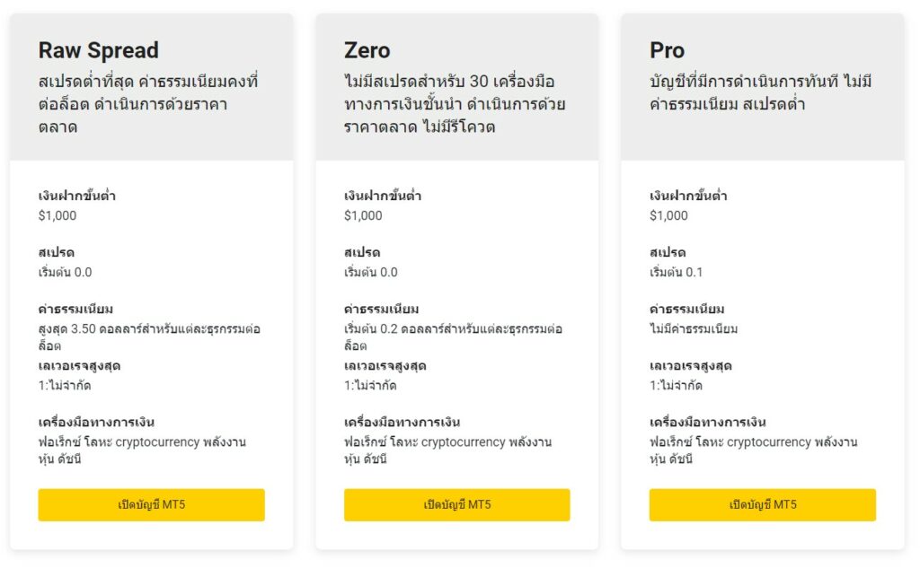920x568 pixels.
Task: Open MT5 account in Pro card
Action: click(762, 504)
